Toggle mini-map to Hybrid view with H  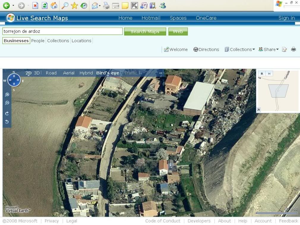[269, 74]
